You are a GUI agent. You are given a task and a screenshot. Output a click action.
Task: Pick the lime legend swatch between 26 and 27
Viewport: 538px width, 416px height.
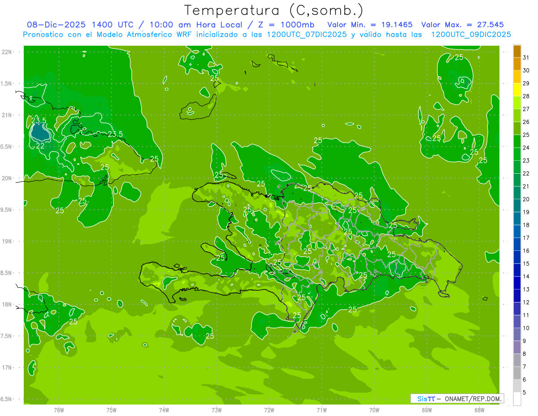pos(517,115)
